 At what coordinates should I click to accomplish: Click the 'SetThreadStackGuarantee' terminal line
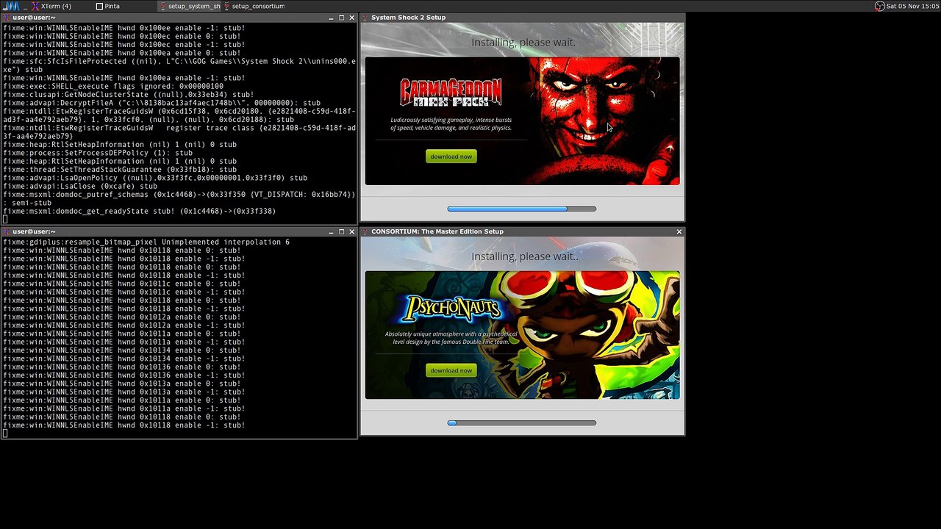click(120, 170)
